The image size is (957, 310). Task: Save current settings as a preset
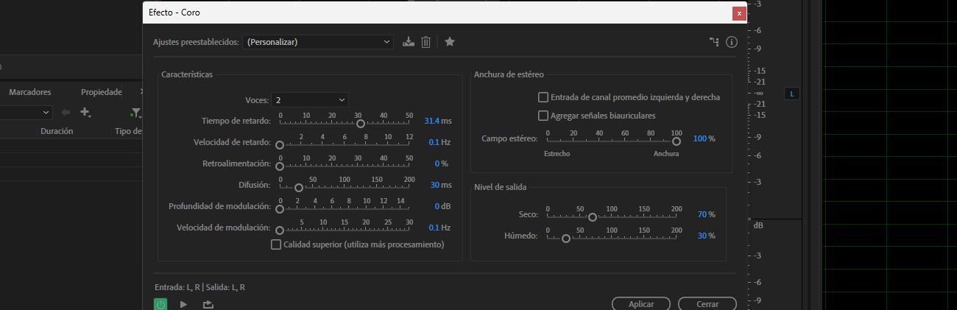(x=409, y=42)
